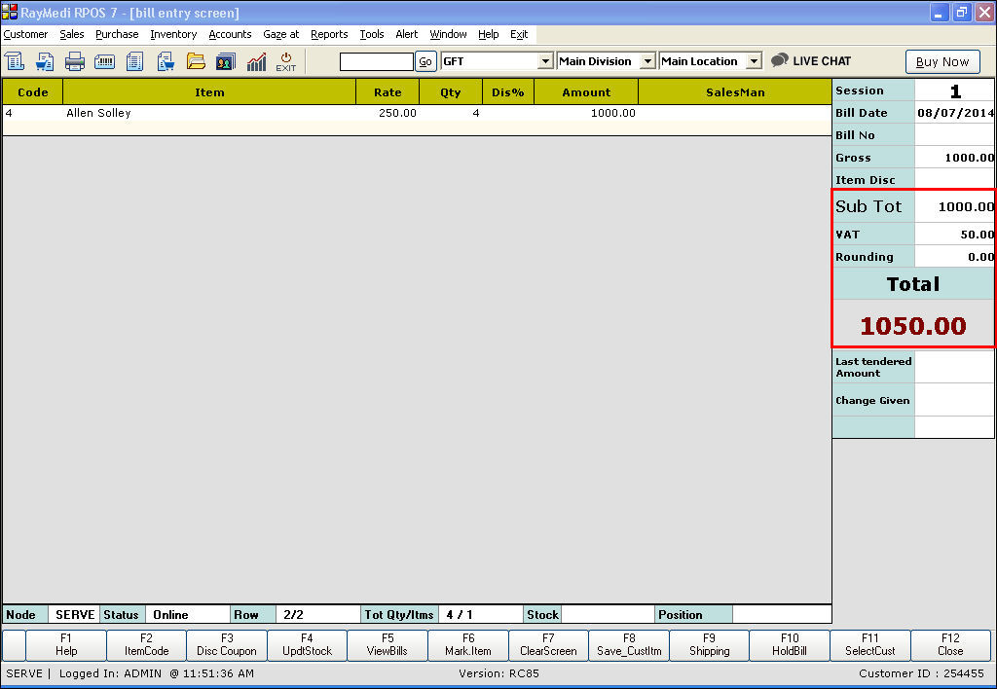Click the Buy Now button
The image size is (997, 689).
942,61
